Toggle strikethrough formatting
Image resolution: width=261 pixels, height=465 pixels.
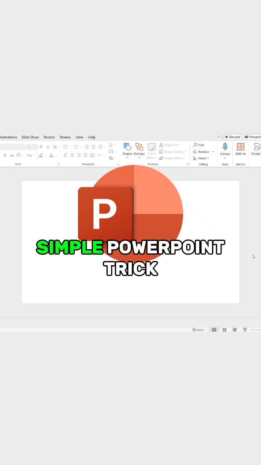point(12,155)
